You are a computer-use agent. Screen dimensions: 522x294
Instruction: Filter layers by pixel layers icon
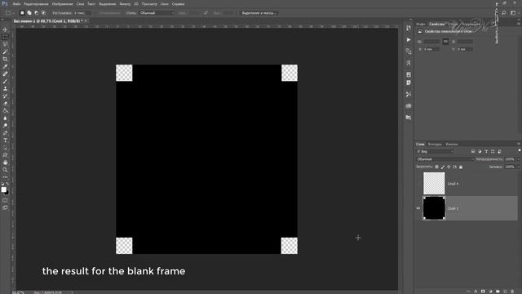pyautogui.click(x=473, y=152)
